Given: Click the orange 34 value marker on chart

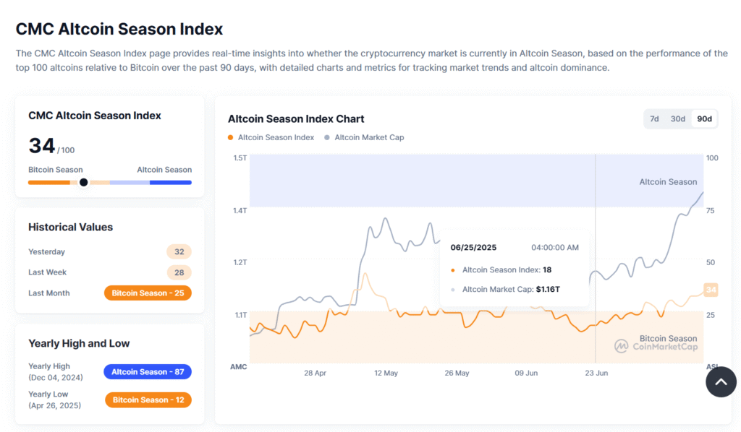Looking at the screenshot, I should coord(711,290).
